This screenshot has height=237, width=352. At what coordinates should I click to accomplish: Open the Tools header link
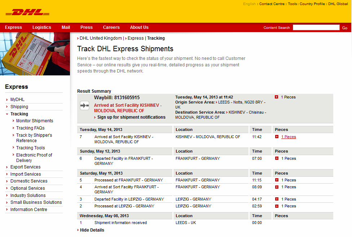click(292, 4)
